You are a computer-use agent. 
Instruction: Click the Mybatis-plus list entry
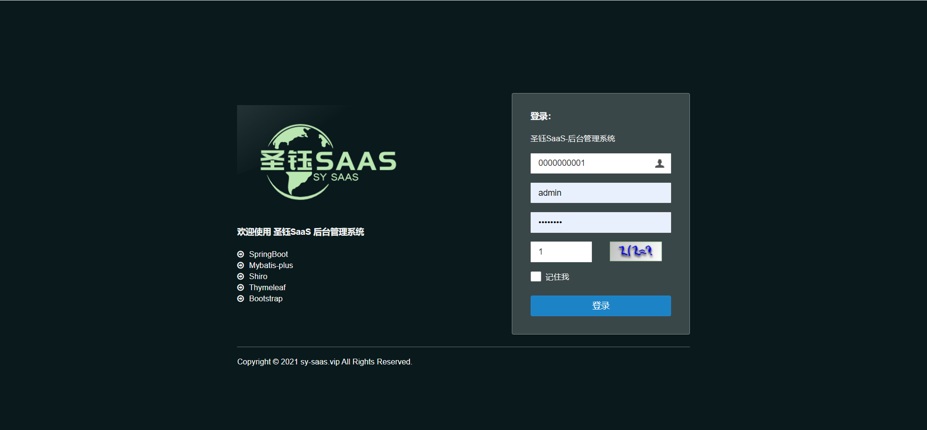pyautogui.click(x=271, y=265)
